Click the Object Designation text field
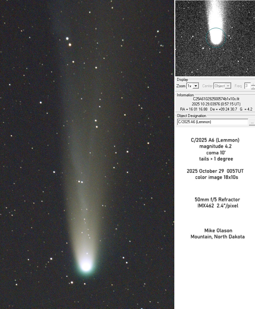This screenshot has height=309, width=255. tap(212, 122)
